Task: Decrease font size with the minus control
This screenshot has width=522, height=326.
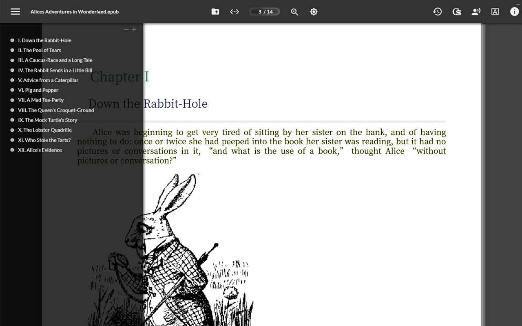Action: pos(126,29)
